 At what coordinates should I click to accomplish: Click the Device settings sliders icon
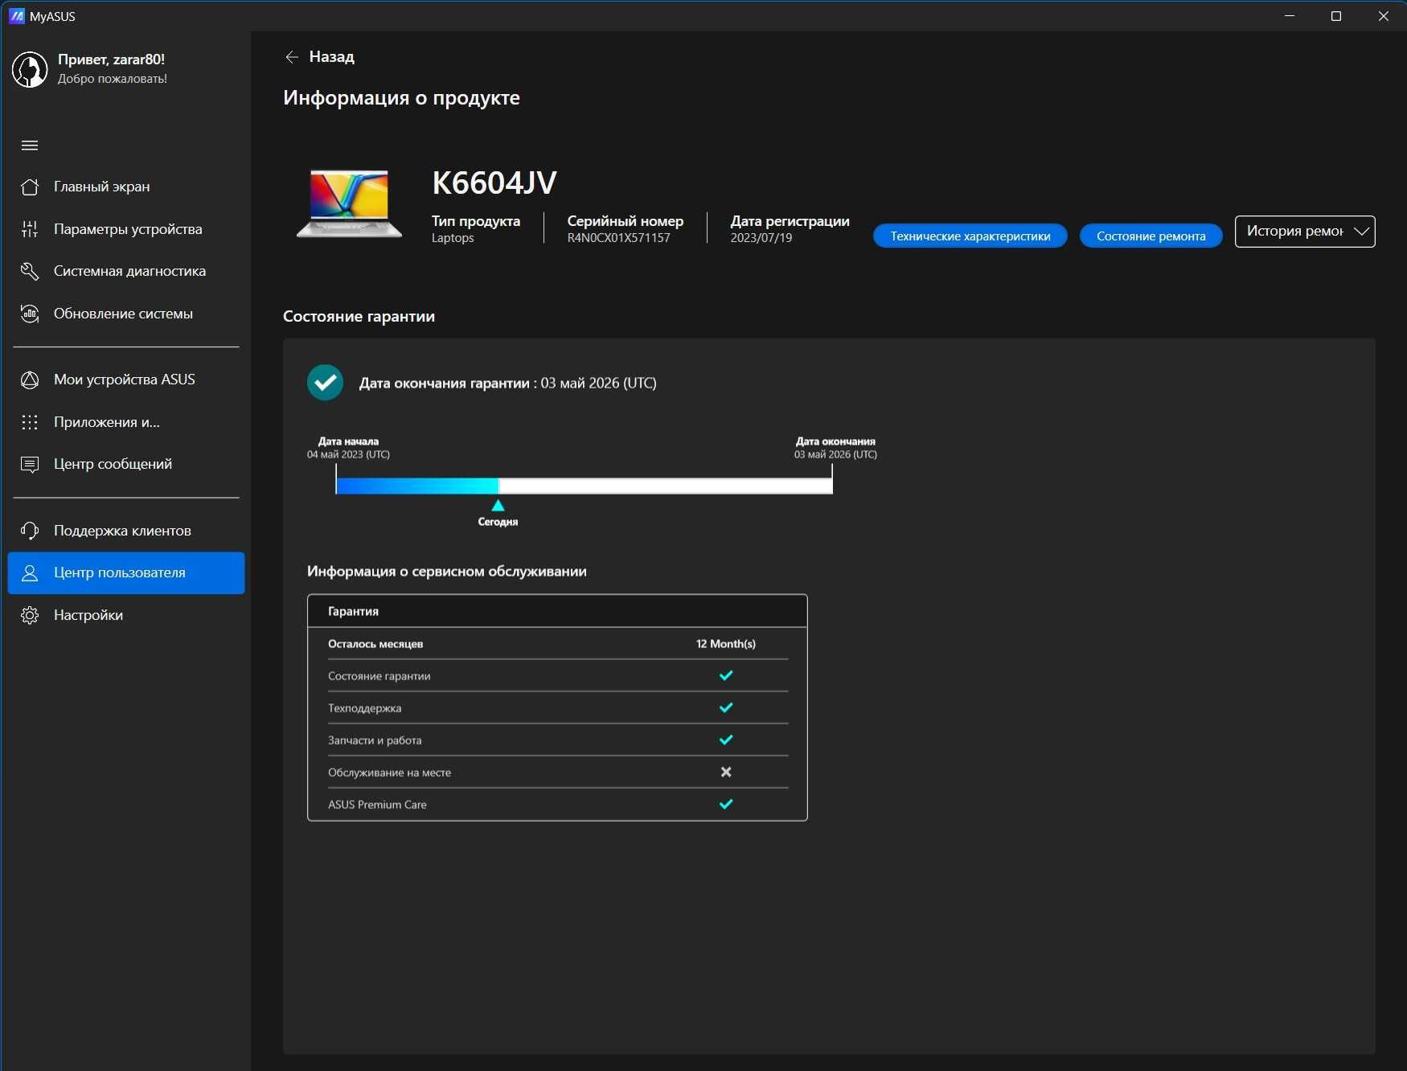(30, 229)
